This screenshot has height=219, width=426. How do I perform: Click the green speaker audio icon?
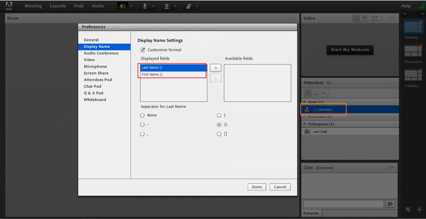click(x=123, y=6)
